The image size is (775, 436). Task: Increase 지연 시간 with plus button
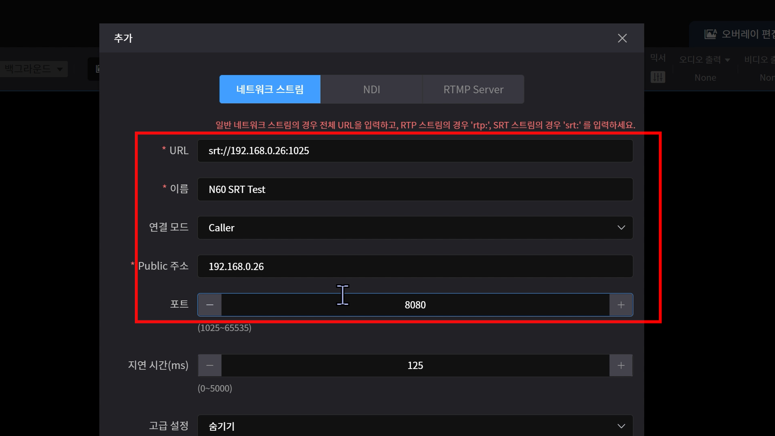pyautogui.click(x=621, y=365)
